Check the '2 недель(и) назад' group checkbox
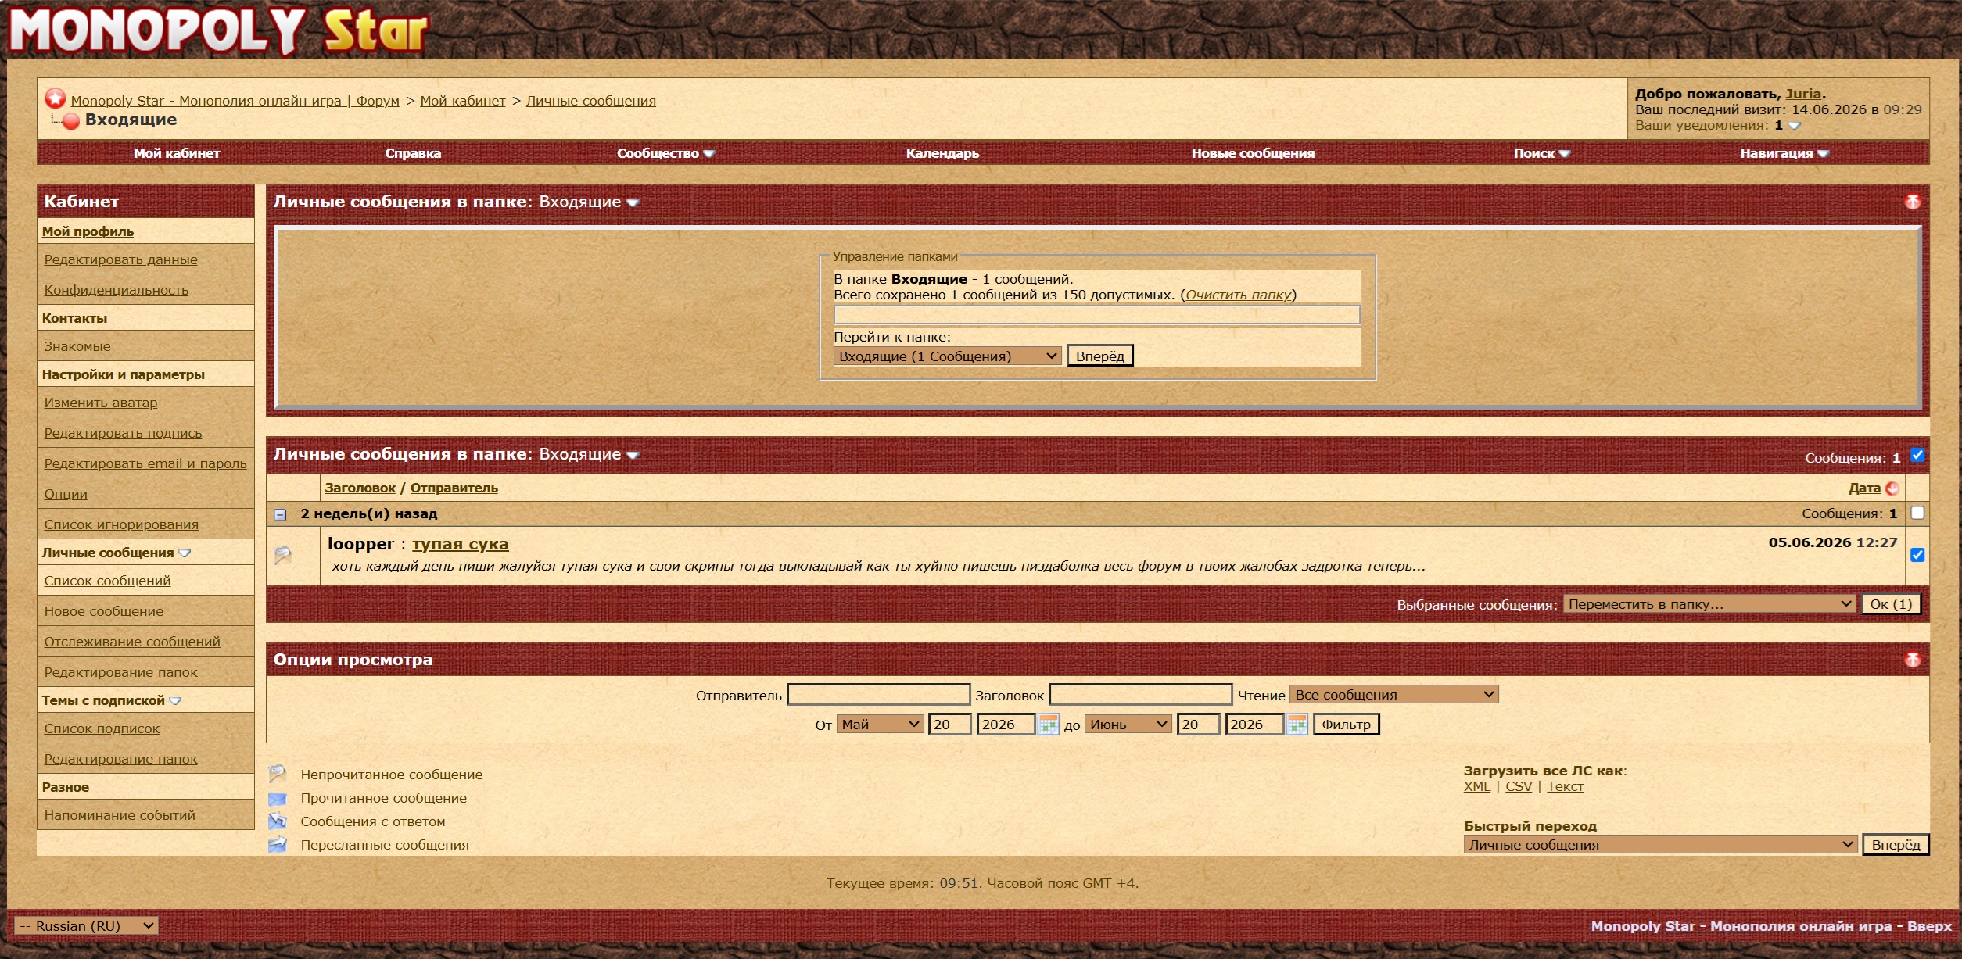Image resolution: width=1962 pixels, height=959 pixels. (1917, 513)
